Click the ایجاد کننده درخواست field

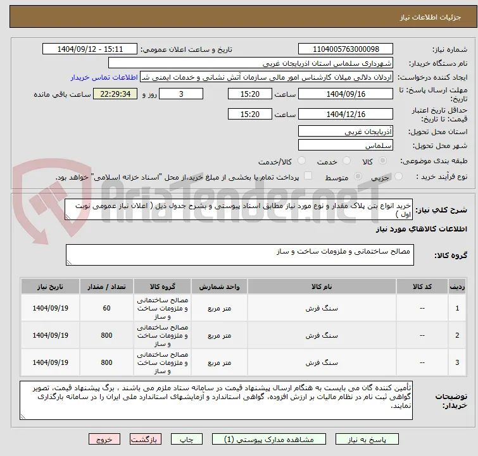267,77
